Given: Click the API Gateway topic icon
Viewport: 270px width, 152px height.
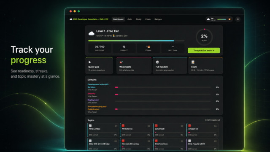Looking at the screenshot, I should [x=123, y=126].
